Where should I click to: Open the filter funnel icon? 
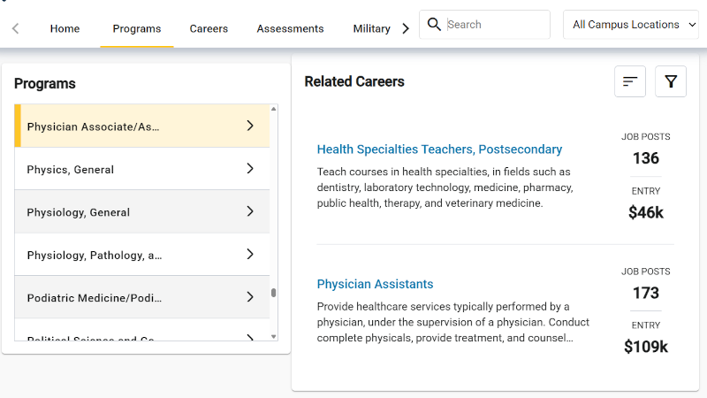(671, 81)
